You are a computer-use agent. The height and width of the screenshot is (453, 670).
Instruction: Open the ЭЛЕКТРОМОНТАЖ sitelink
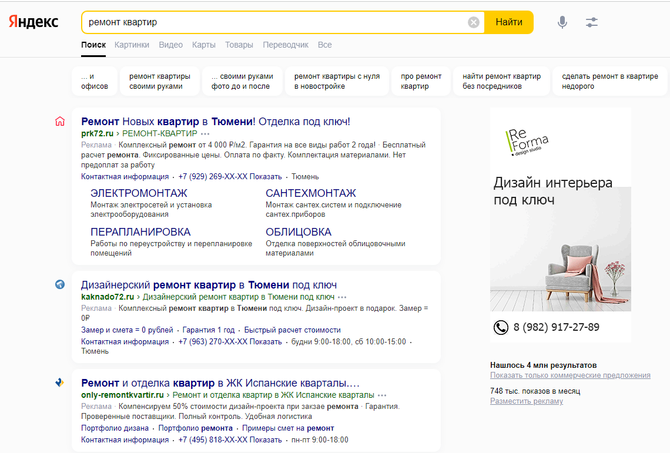coord(139,193)
